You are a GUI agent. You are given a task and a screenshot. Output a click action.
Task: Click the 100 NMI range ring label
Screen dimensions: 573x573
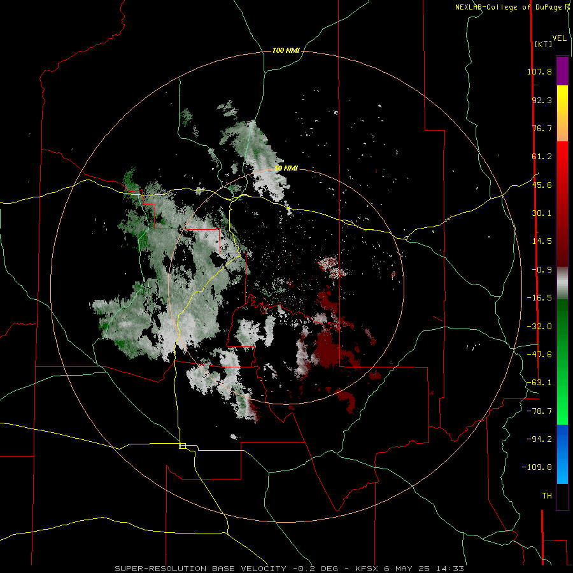[286, 50]
